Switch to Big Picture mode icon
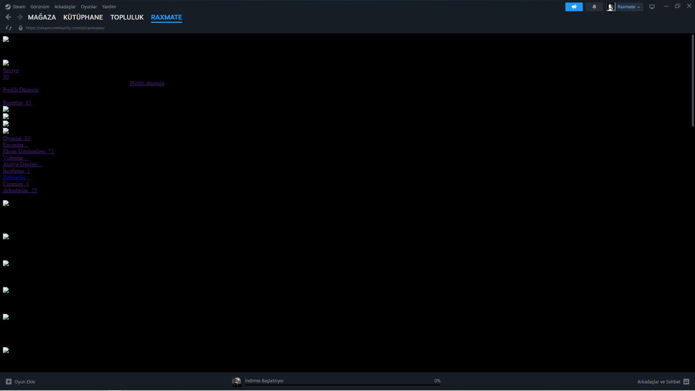695x391 pixels. (x=652, y=7)
